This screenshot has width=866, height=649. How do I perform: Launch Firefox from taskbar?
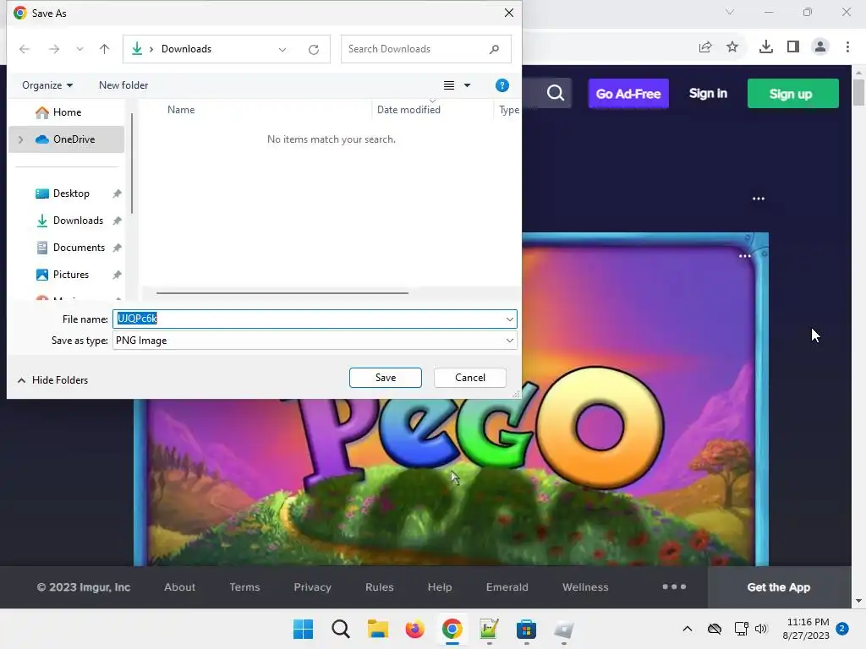point(414,629)
